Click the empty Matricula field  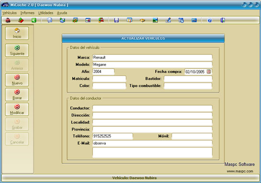109,79
